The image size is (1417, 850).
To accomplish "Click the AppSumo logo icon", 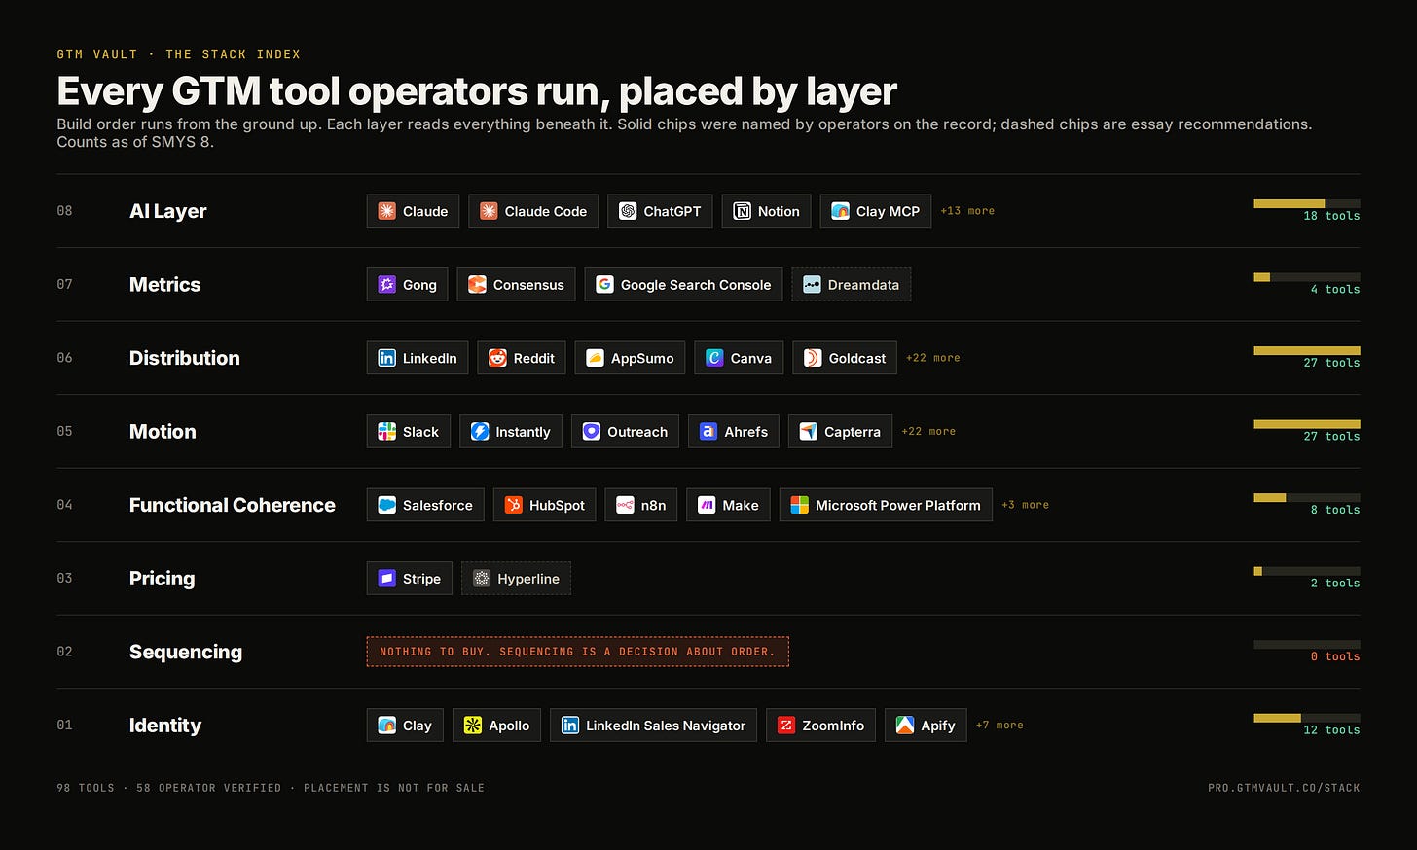I will point(595,358).
